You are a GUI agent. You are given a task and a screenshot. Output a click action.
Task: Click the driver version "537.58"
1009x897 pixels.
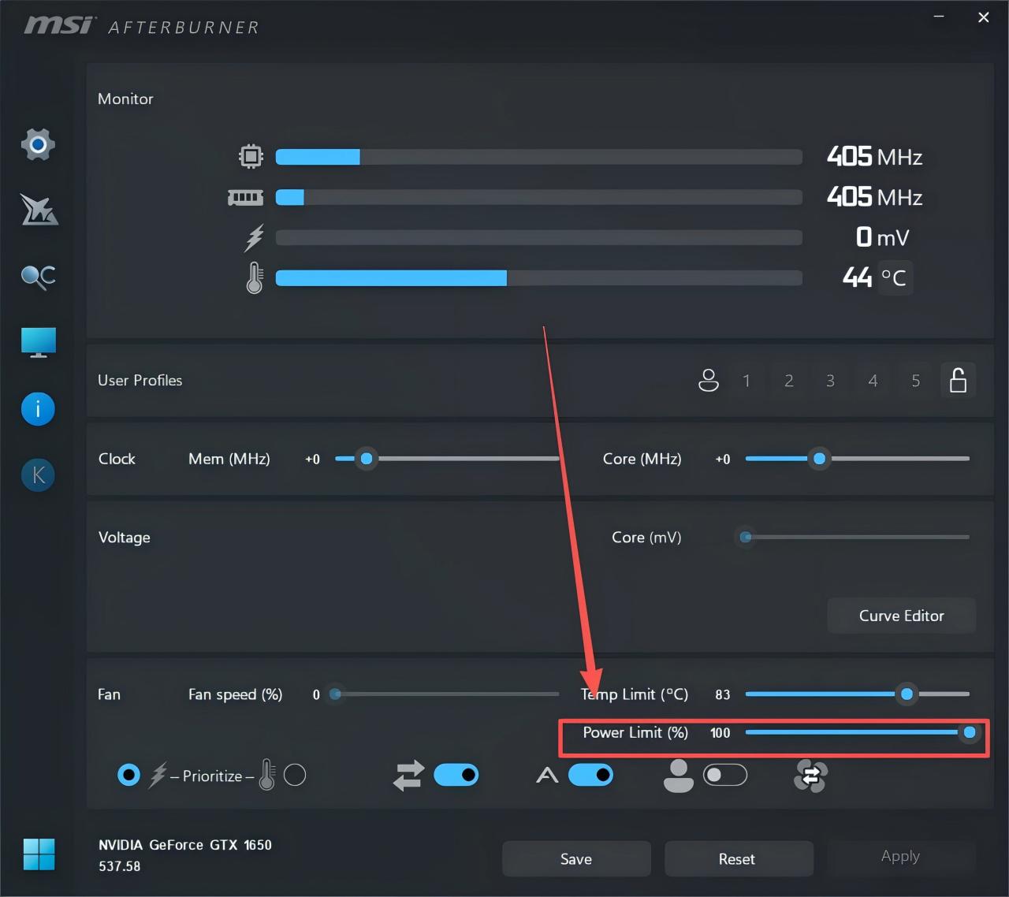pyautogui.click(x=120, y=866)
